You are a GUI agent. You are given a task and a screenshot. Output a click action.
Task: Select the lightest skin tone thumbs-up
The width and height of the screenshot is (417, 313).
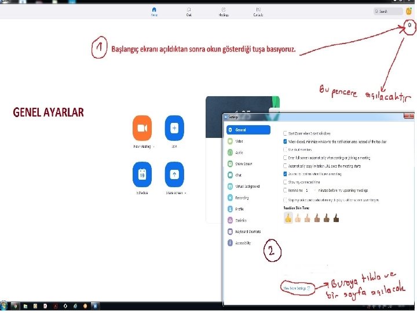(298, 218)
